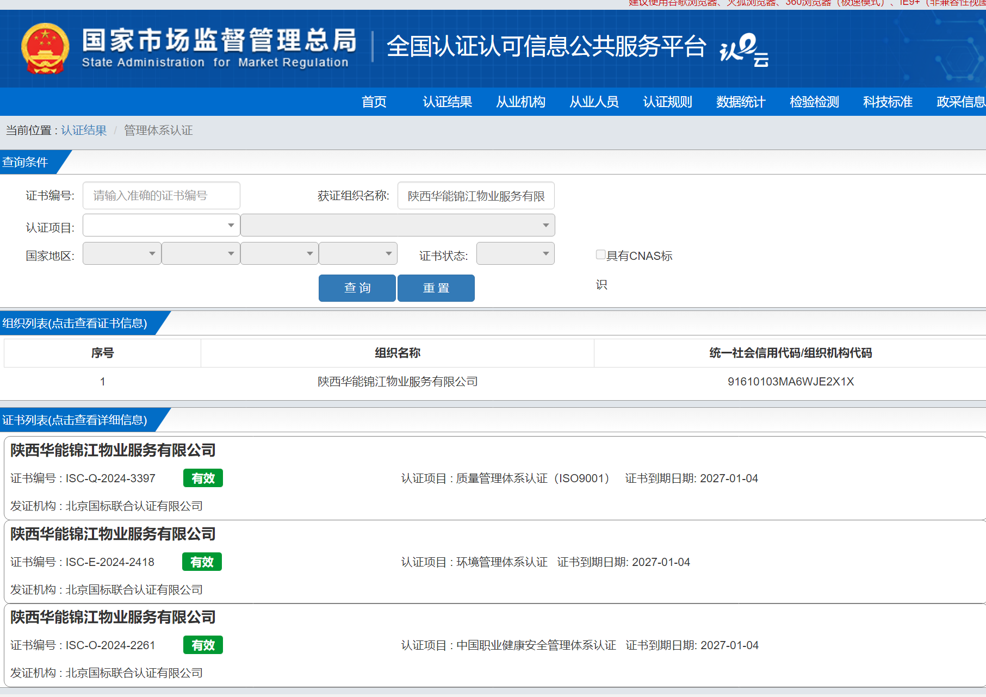Click the 全国认证认可信息公共服务平台 title

(547, 46)
